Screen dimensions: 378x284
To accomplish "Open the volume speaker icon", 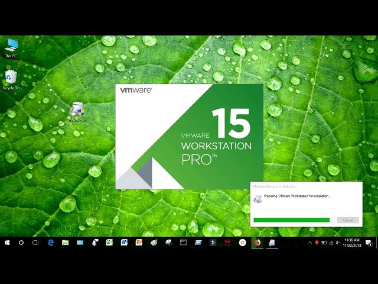I will coord(338,243).
